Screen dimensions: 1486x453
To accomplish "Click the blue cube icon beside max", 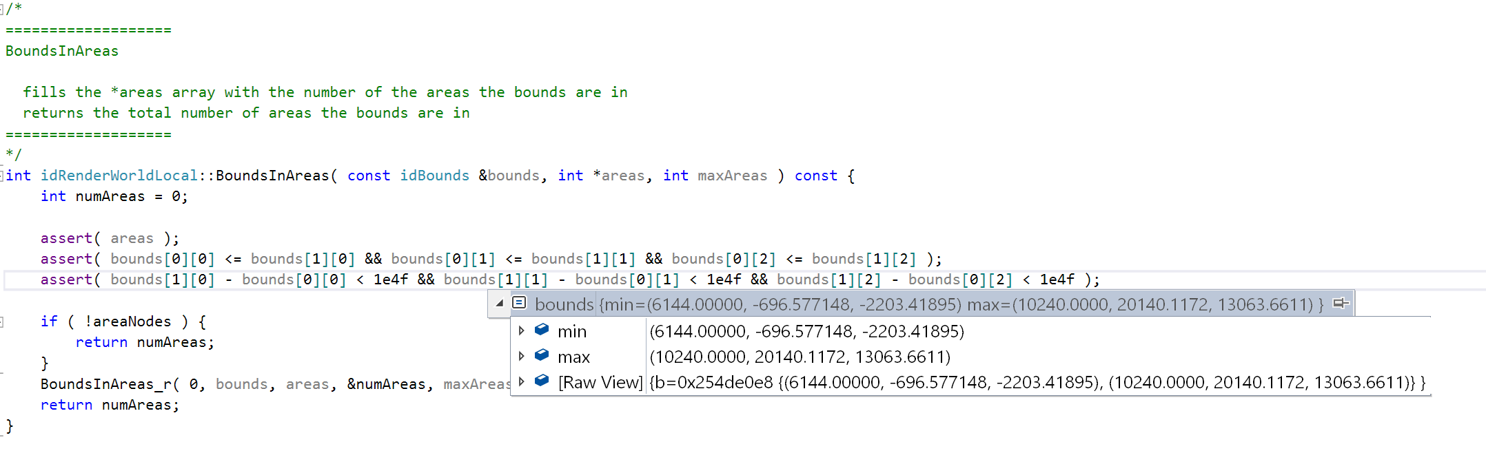I will click(x=542, y=355).
